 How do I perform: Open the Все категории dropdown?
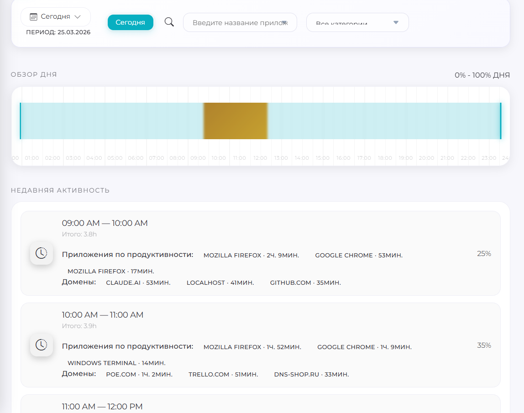[x=357, y=22]
